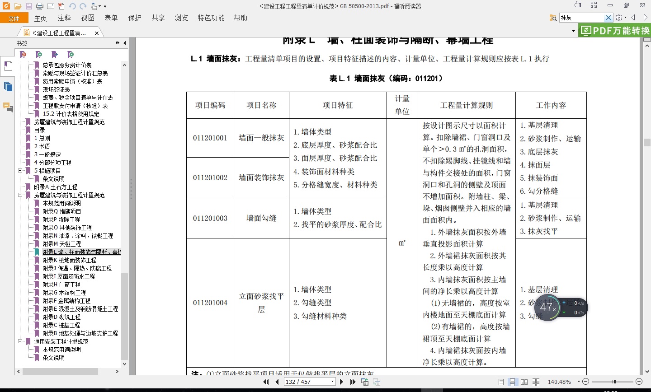This screenshot has width=651, height=392.
Task: Collapse the bookmarks panel arrow
Action: click(x=125, y=43)
